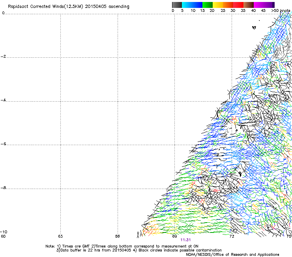Click the latitude label -8
Screen dimensions: 292x257
pos(3,188)
